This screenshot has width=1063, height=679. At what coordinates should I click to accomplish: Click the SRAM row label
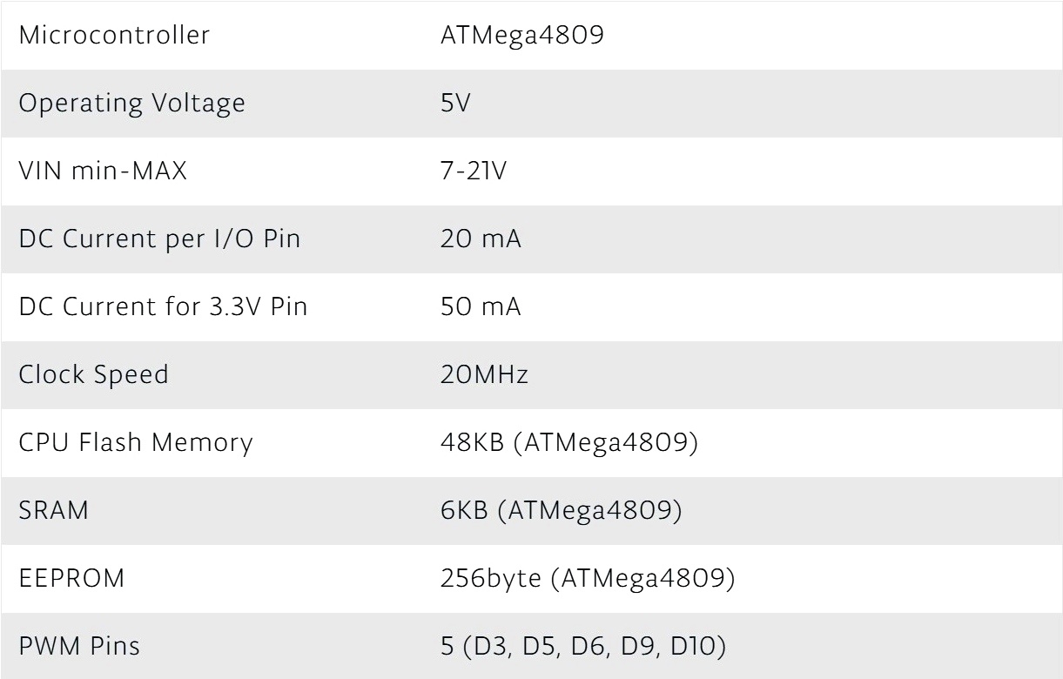pyautogui.click(x=54, y=511)
